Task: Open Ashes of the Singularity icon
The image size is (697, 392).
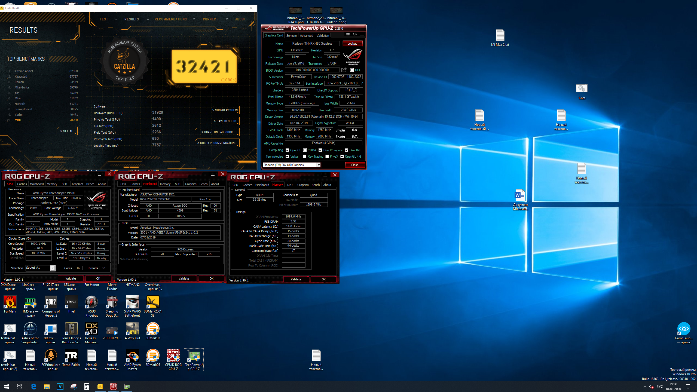Action: point(30,333)
